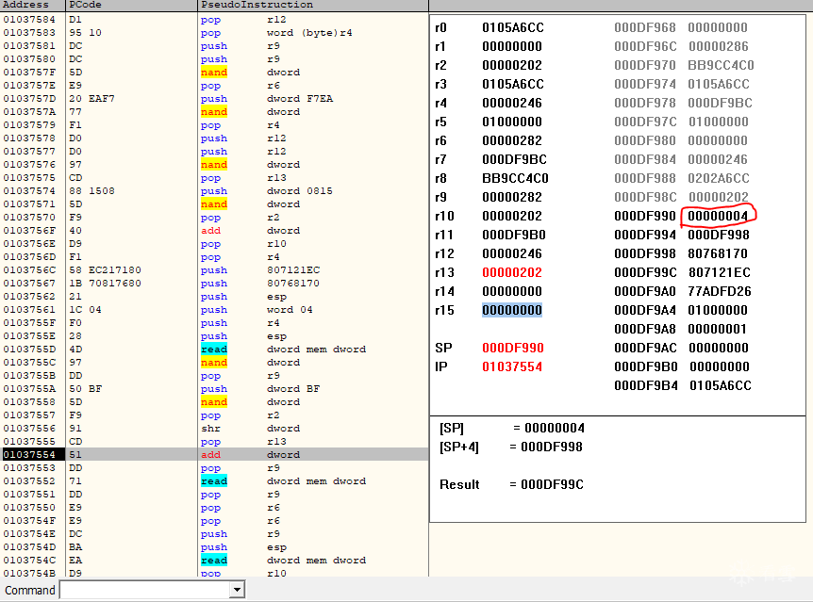The height and width of the screenshot is (602, 813).
Task: Focus the Command input field
Action: [145, 590]
